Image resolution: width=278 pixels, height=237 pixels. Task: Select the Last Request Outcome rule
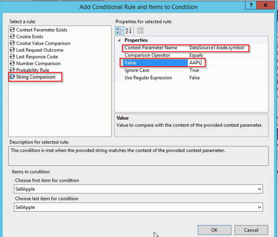coord(39,50)
